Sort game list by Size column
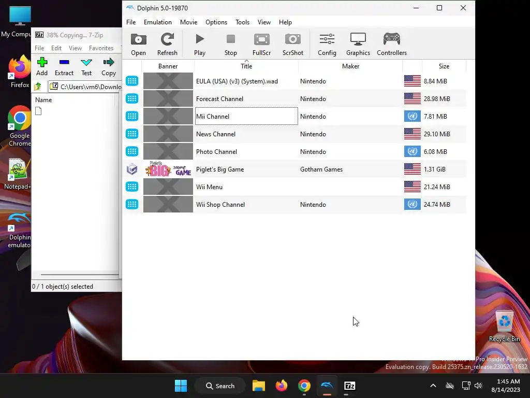The image size is (530, 398). (444, 66)
